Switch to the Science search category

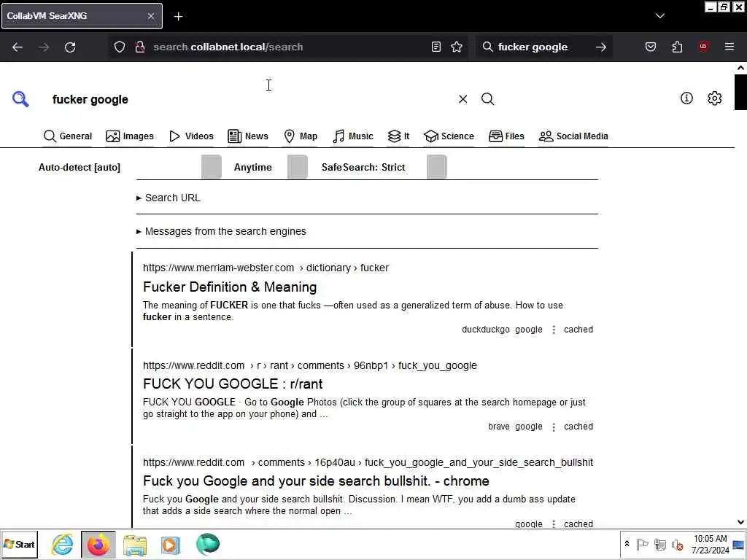tap(449, 136)
